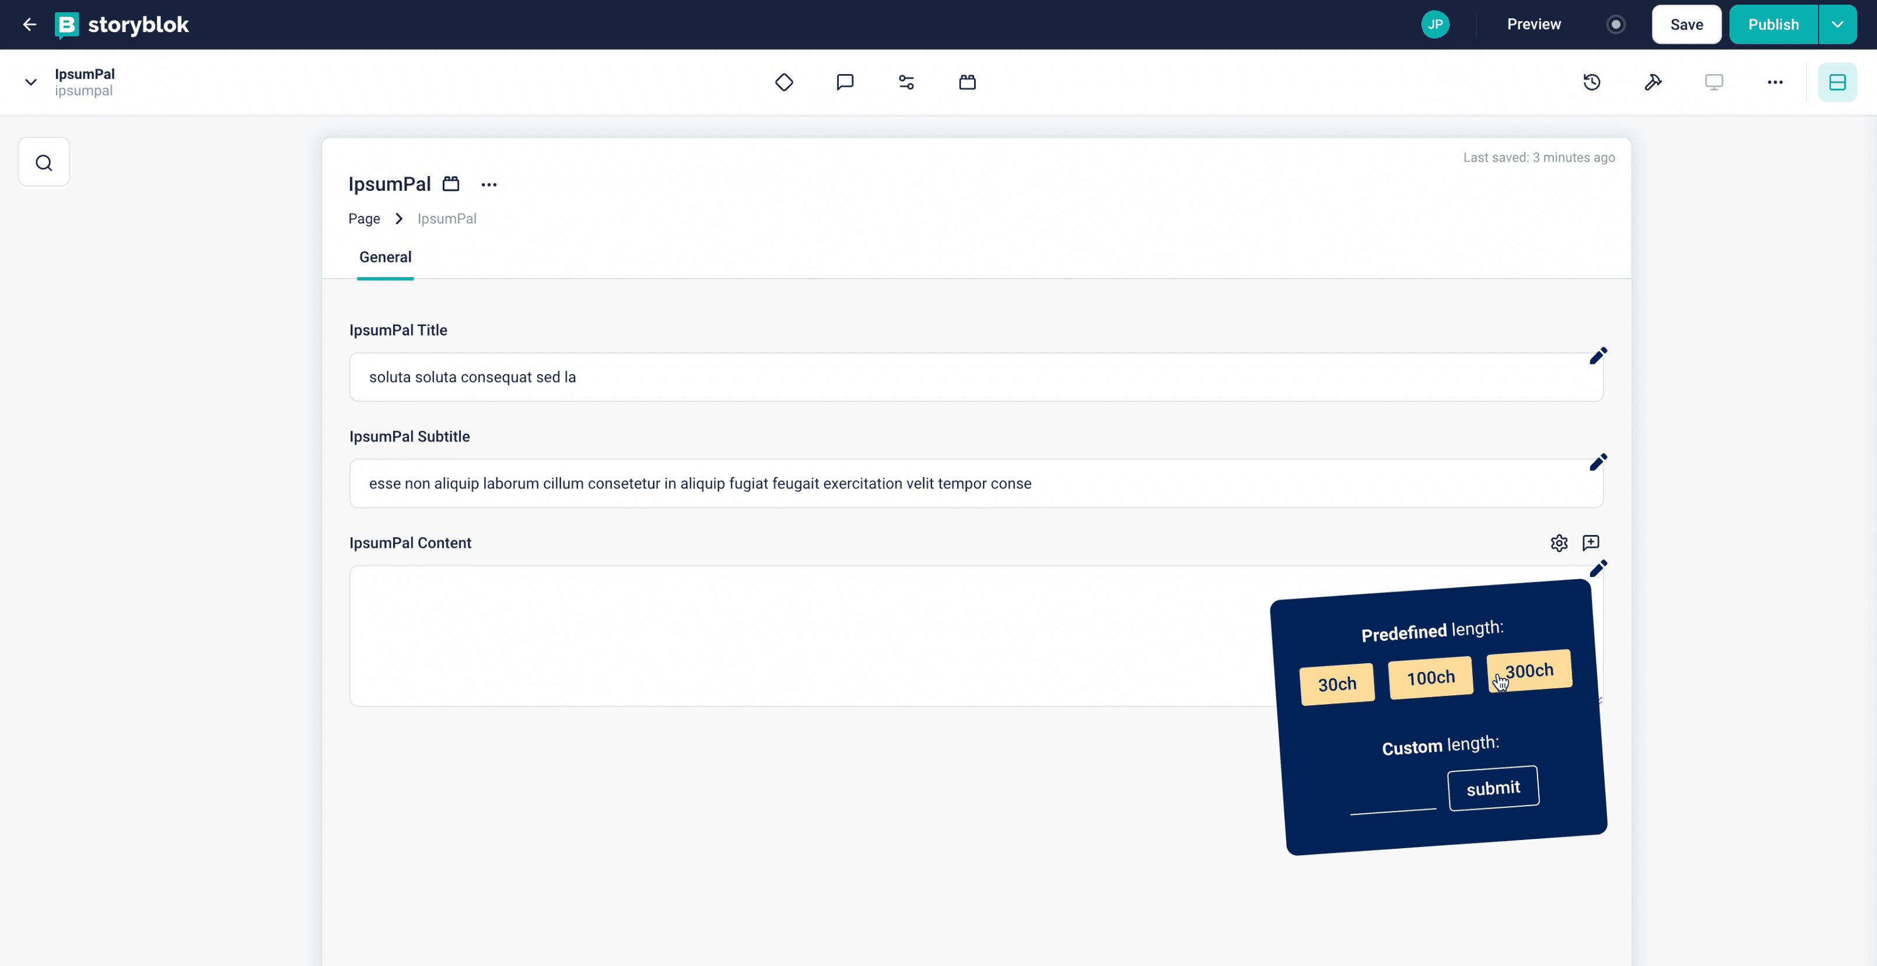Open the comments speech bubble icon
This screenshot has width=1877, height=966.
845,82
